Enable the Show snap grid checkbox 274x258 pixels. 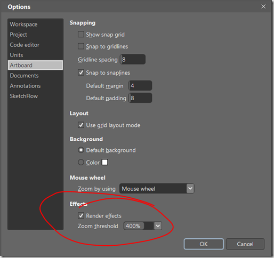81,34
